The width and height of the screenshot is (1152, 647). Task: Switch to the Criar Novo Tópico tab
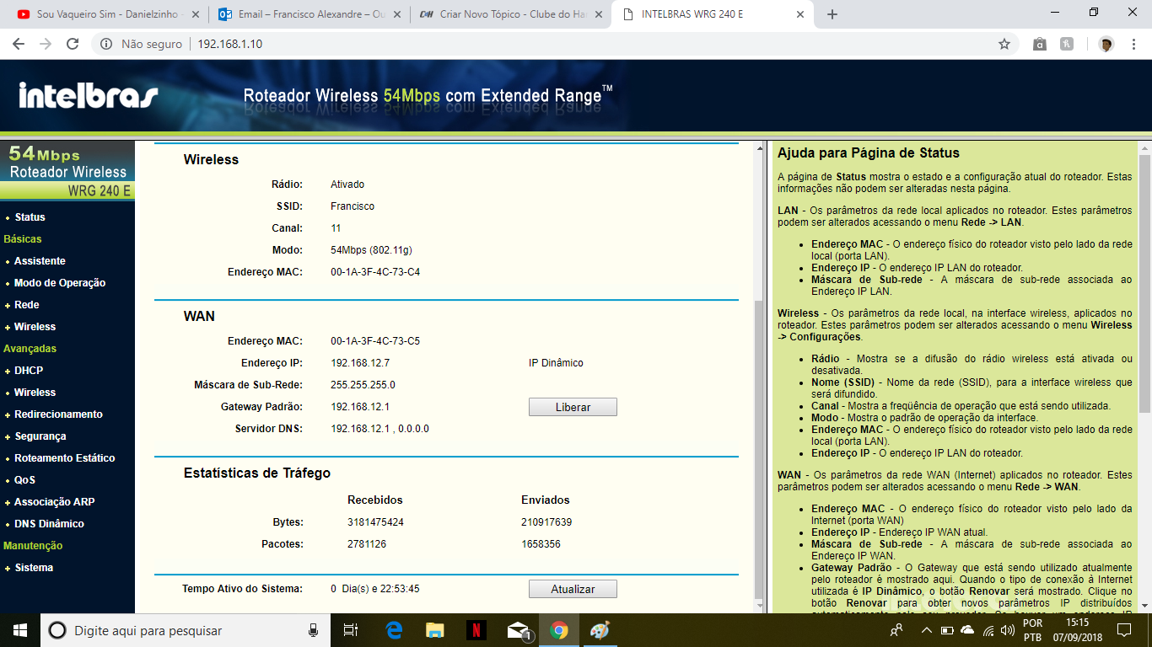(512, 14)
